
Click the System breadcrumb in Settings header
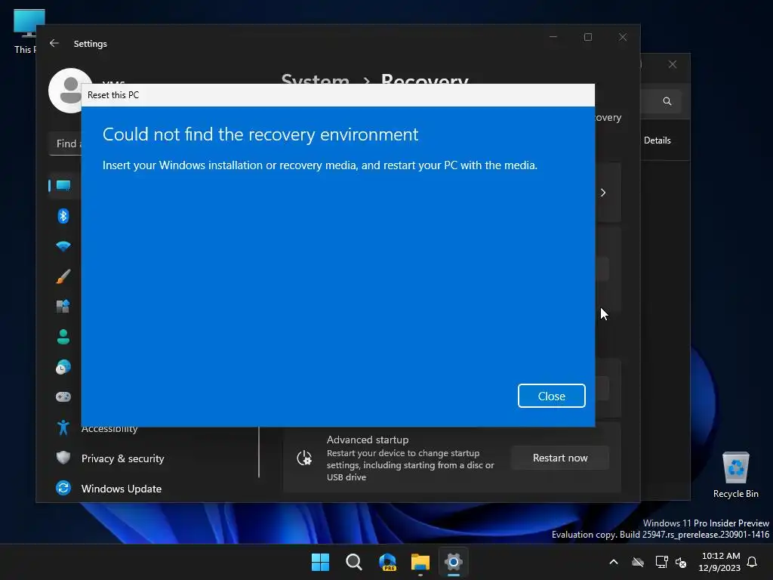[315, 79]
